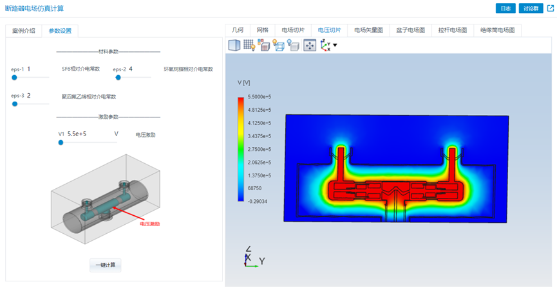
Task: Click the 日志 button
Action: click(505, 8)
